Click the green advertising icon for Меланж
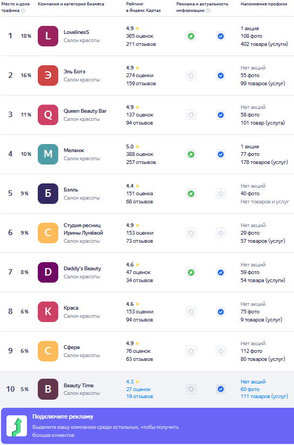This screenshot has height=445, width=294. pos(192,154)
